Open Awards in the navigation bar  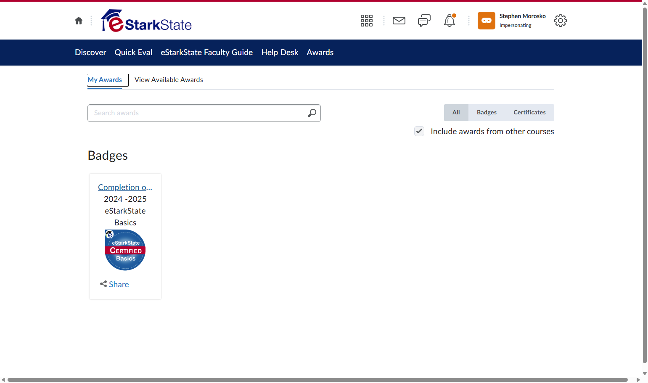point(320,53)
